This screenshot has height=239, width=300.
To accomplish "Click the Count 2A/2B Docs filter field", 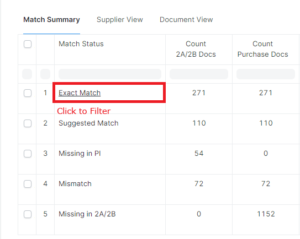I will click(x=199, y=74).
